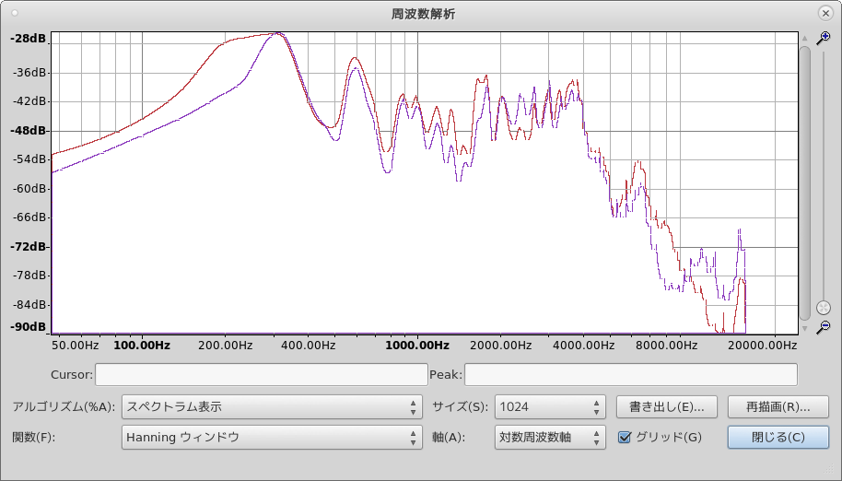This screenshot has width=842, height=481.
Task: Click the window menu circle in title bar
Action: (15, 13)
